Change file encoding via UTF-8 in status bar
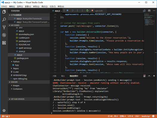The image size is (157, 118). coord(130,116)
